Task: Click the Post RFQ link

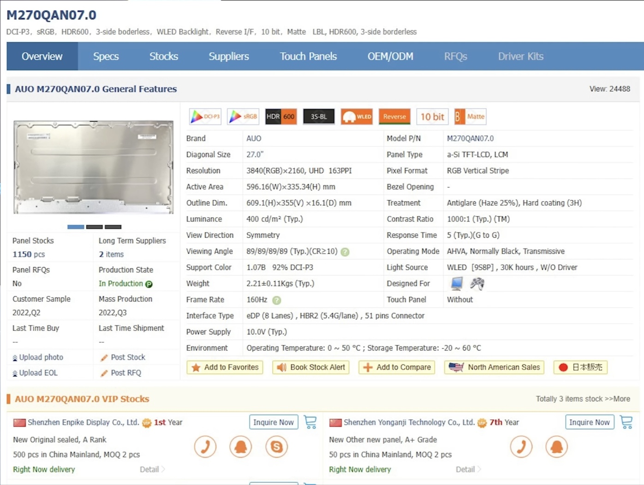Action: tap(121, 373)
